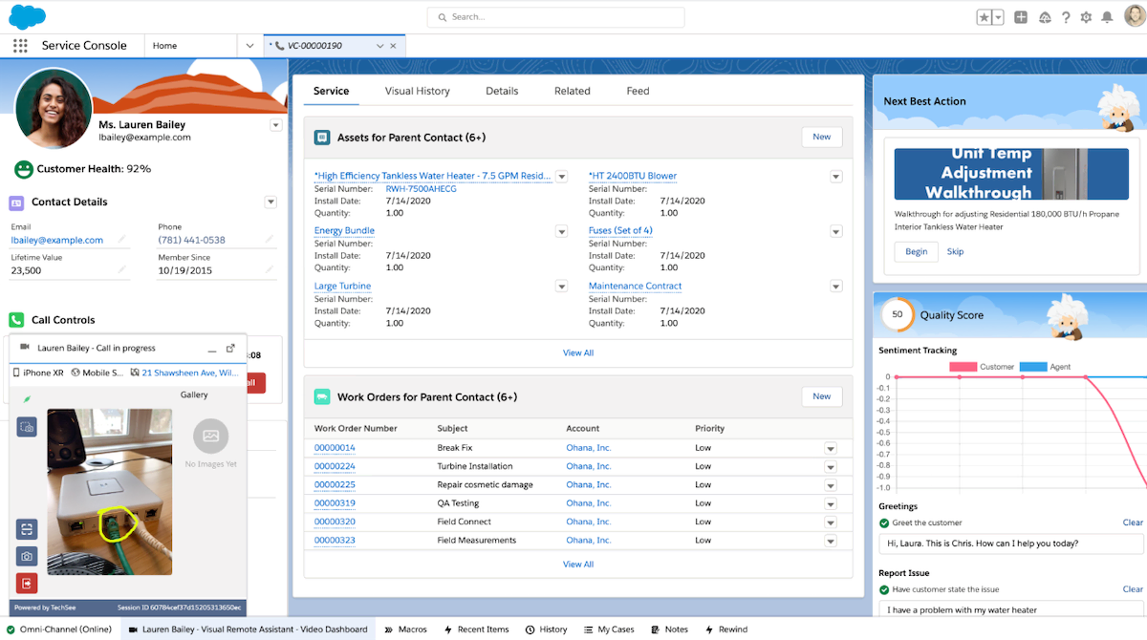Click the red end session icon

tap(27, 583)
